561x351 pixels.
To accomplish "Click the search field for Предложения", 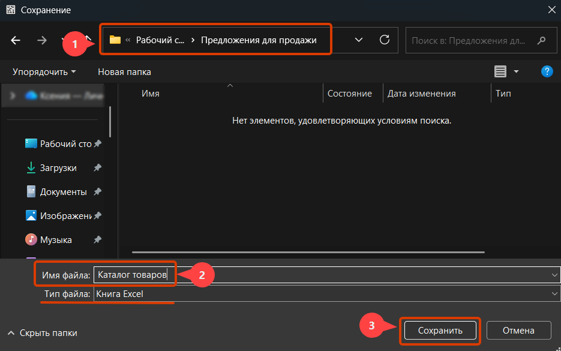I will [481, 40].
